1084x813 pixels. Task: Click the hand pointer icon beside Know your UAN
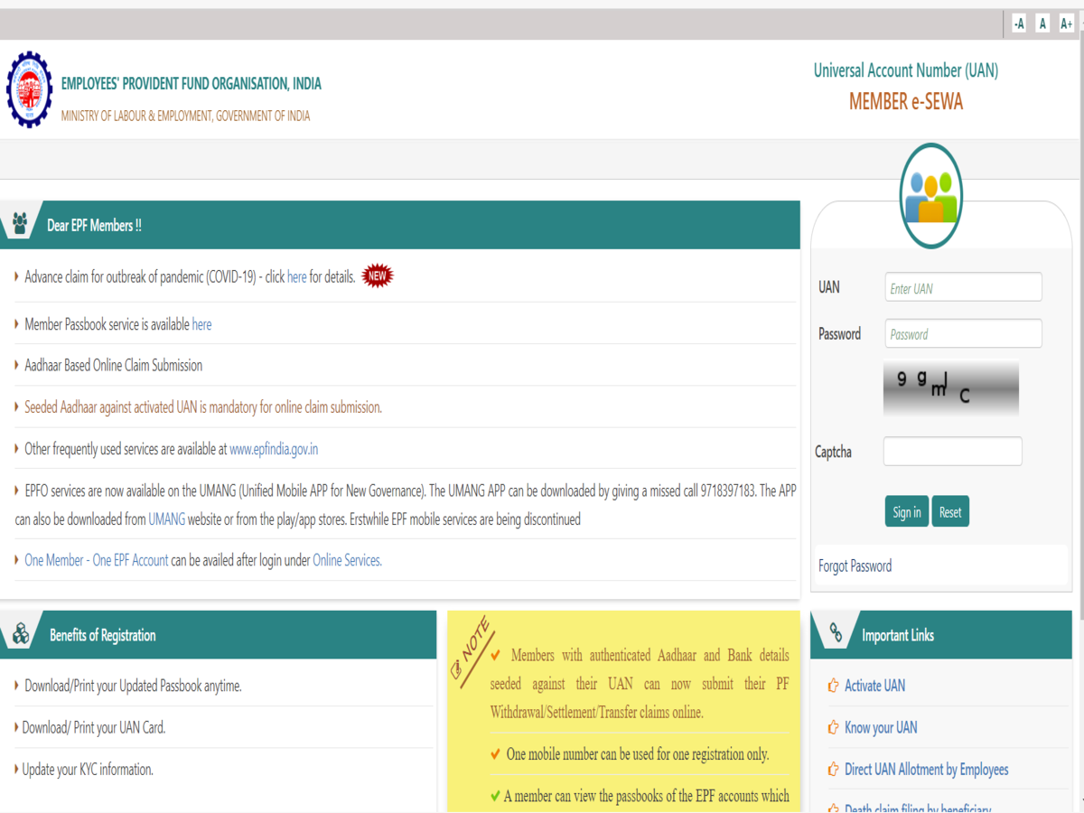pos(834,727)
